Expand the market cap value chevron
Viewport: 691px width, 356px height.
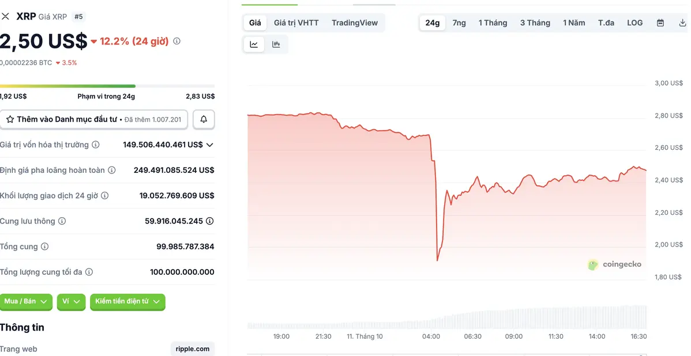(x=210, y=145)
